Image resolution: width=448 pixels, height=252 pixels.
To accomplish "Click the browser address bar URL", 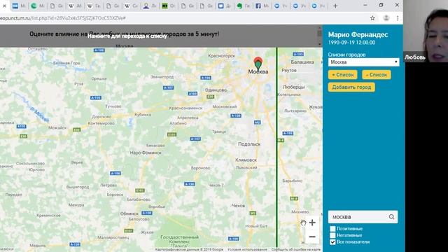I will [63, 18].
